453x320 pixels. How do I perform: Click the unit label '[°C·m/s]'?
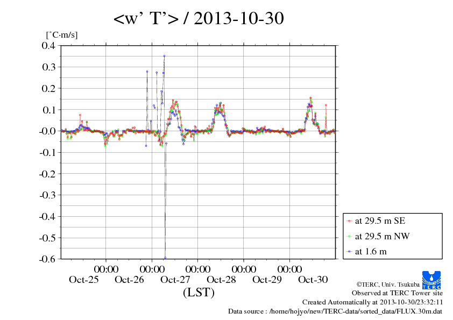tap(62, 35)
